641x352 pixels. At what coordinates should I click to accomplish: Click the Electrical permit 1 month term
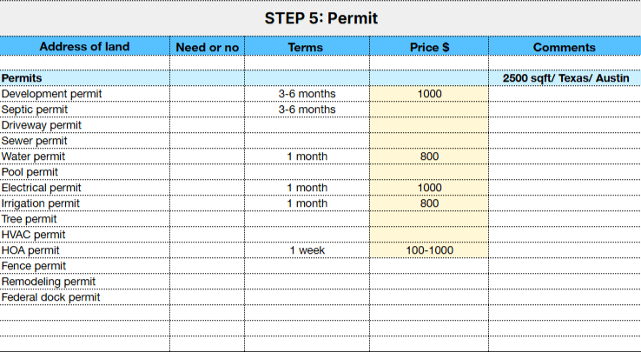point(307,188)
